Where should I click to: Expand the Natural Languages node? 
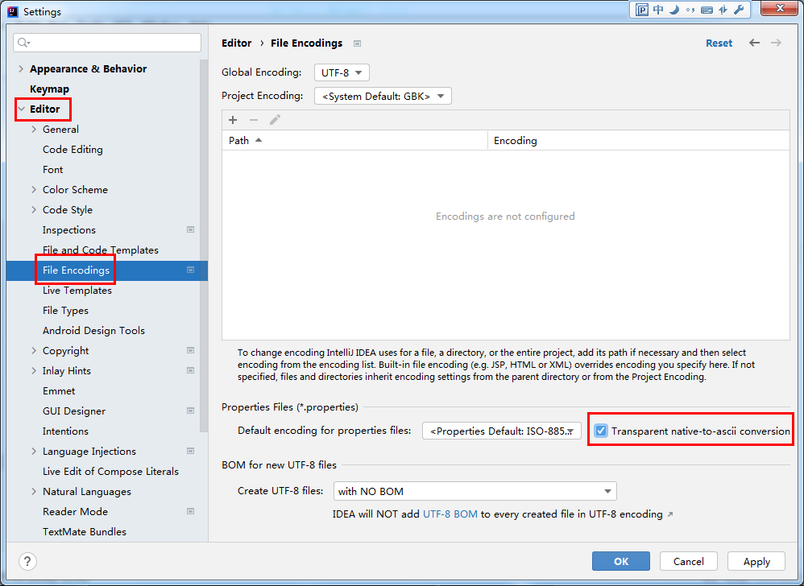point(34,491)
